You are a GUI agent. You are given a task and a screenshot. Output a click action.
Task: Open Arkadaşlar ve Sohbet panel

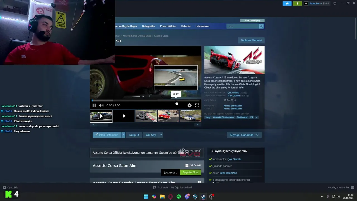(341, 188)
